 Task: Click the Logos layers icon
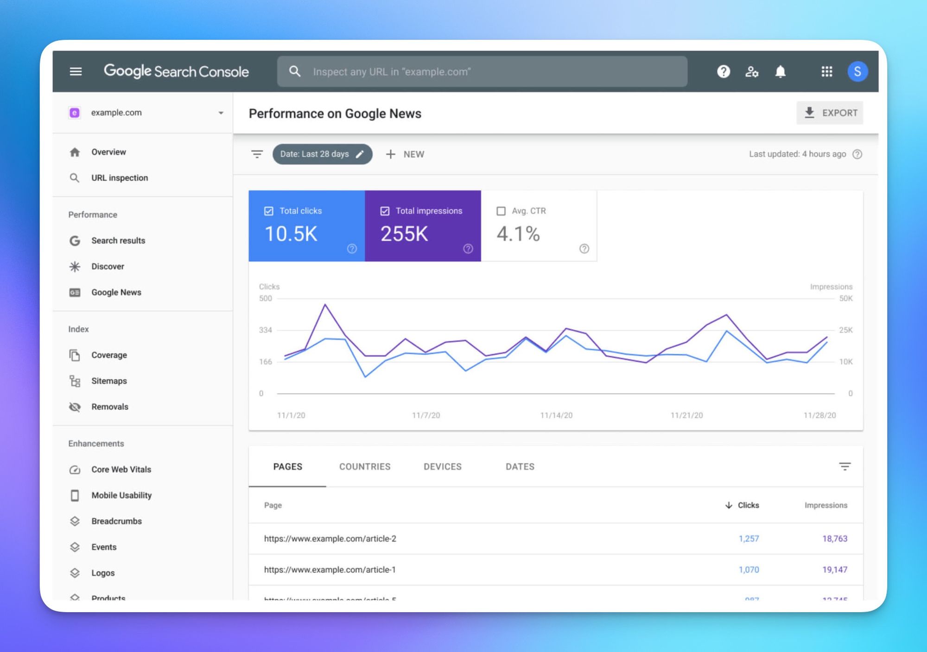[75, 573]
